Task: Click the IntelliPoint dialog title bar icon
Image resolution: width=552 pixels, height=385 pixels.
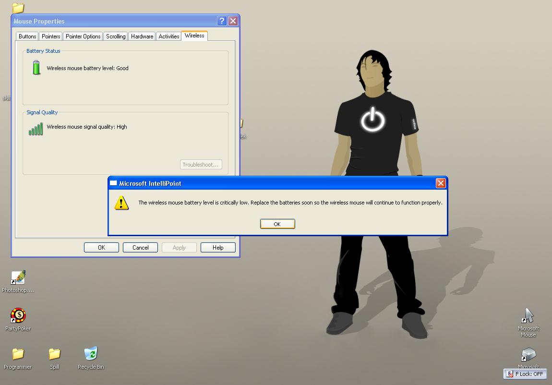Action: click(x=113, y=183)
